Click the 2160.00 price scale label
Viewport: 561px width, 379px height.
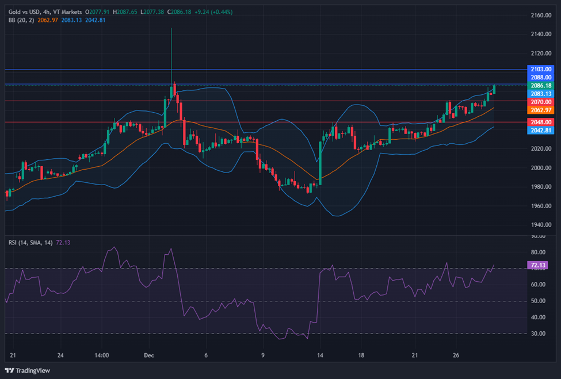[x=541, y=16]
